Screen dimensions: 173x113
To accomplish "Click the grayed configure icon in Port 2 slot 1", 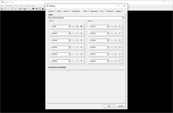I will (112, 26).
